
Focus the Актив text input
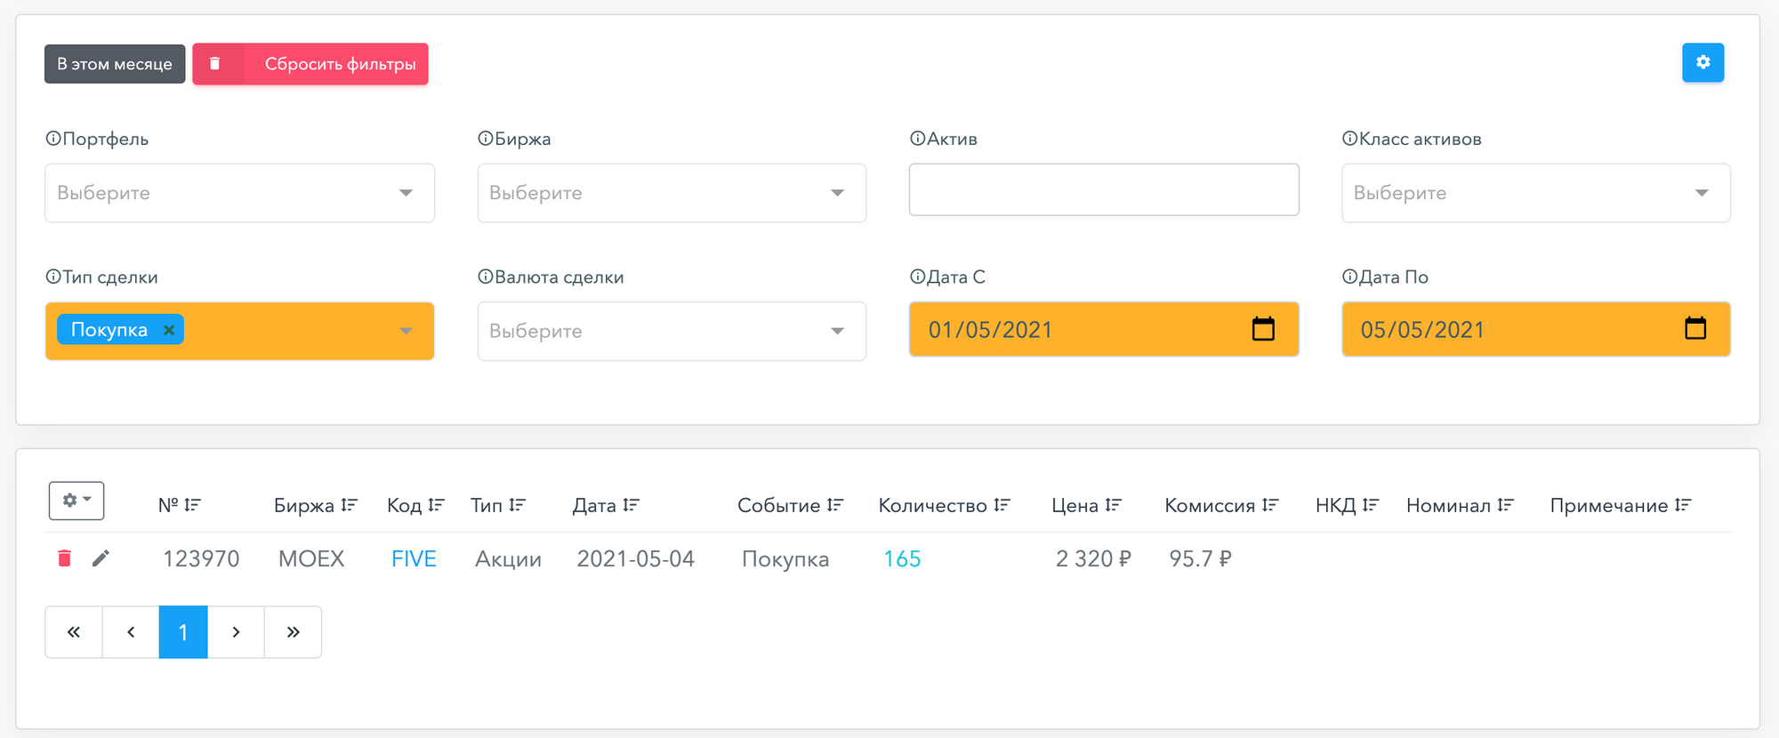[x=1104, y=189]
